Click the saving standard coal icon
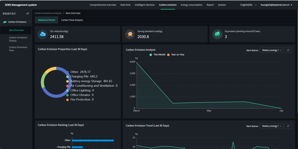298x149 pixels. coord(130,34)
